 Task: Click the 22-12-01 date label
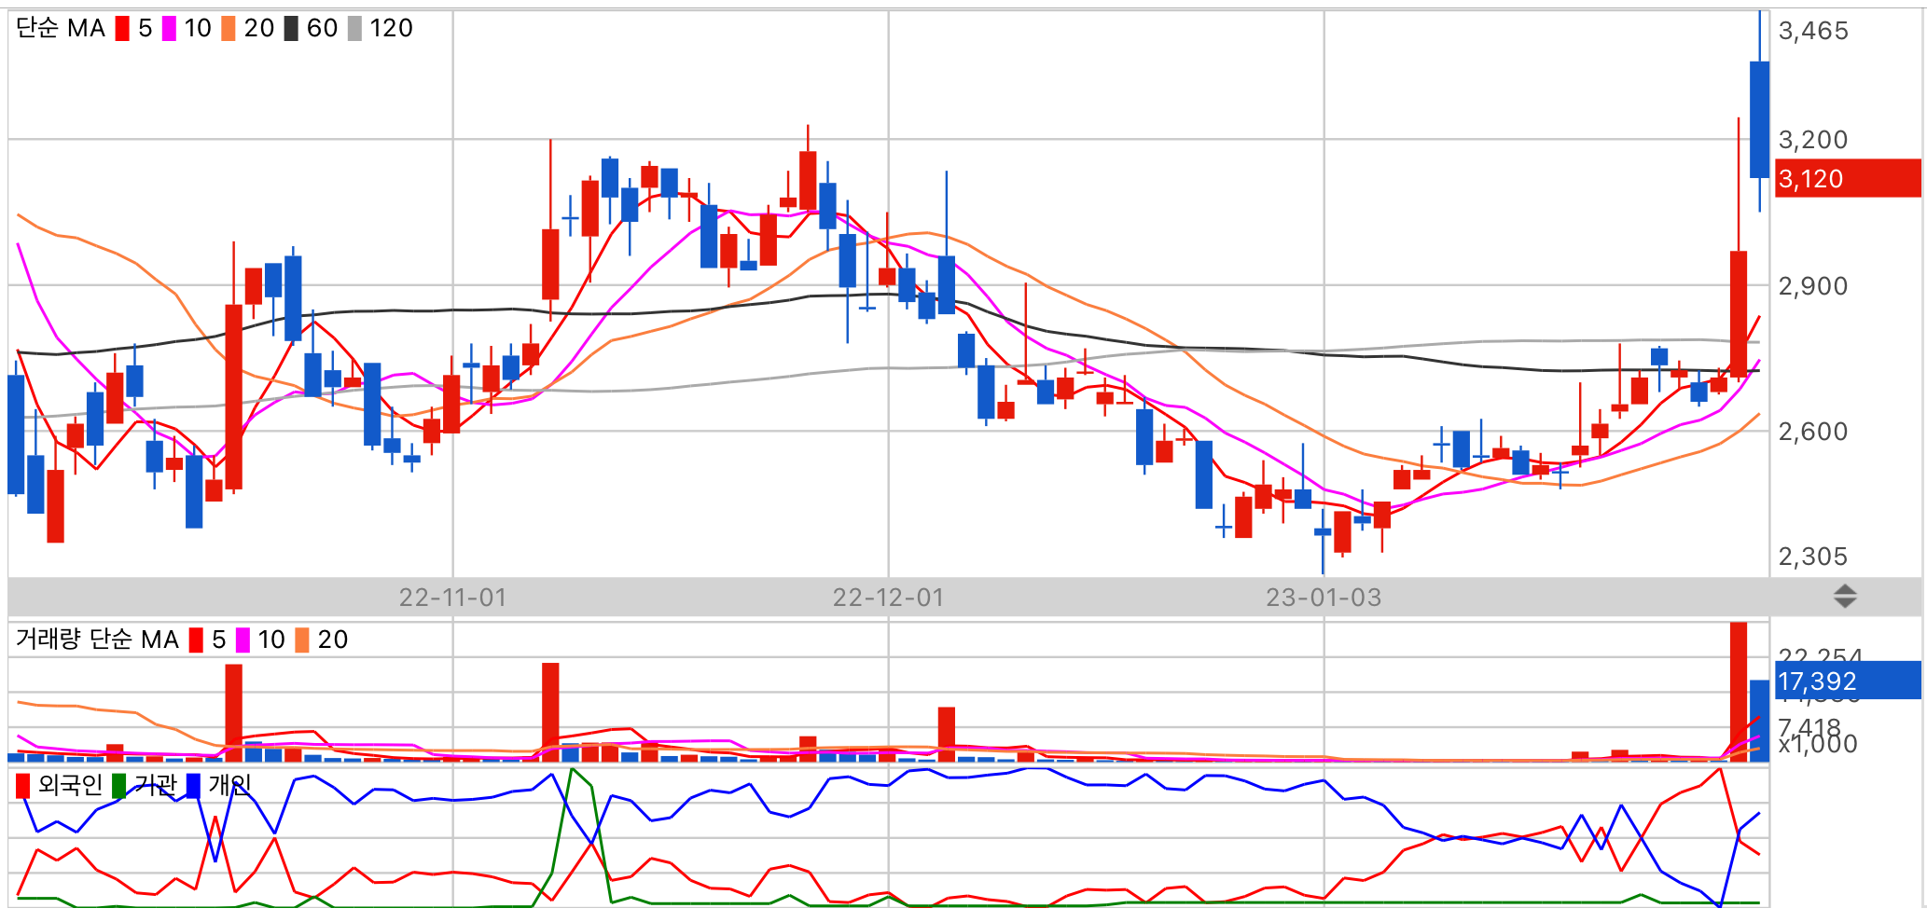888,598
